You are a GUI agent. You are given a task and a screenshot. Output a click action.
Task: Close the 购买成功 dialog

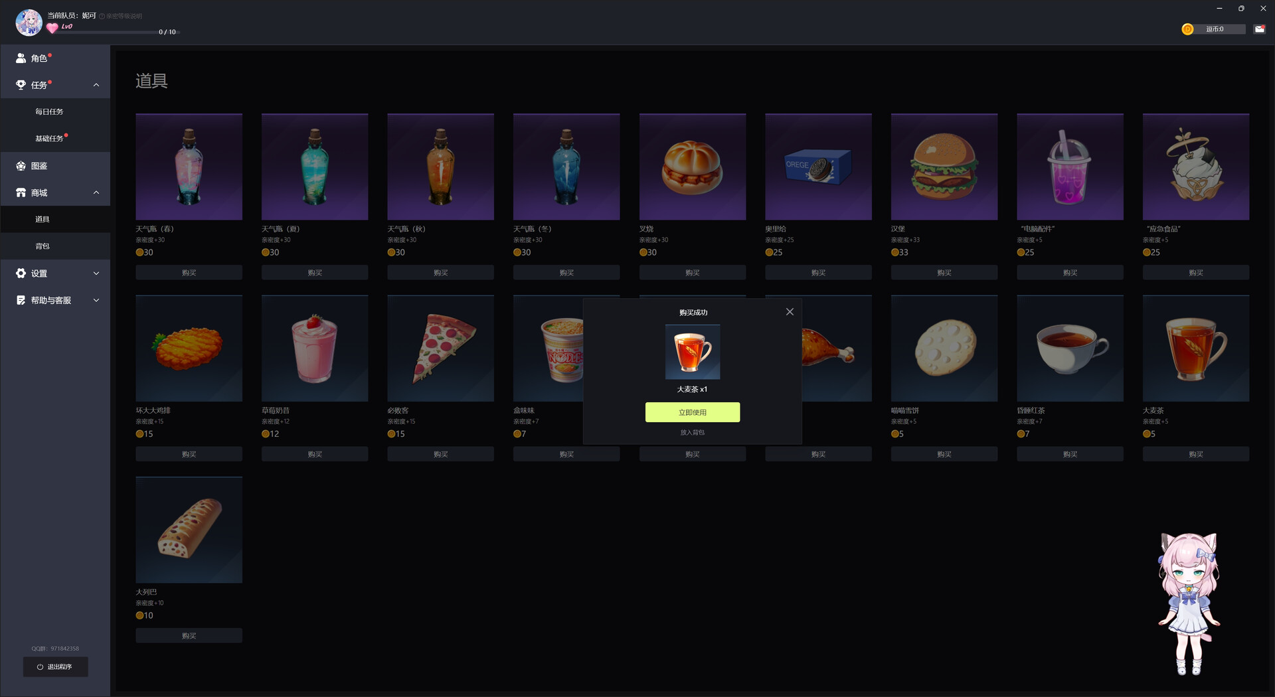click(x=790, y=312)
